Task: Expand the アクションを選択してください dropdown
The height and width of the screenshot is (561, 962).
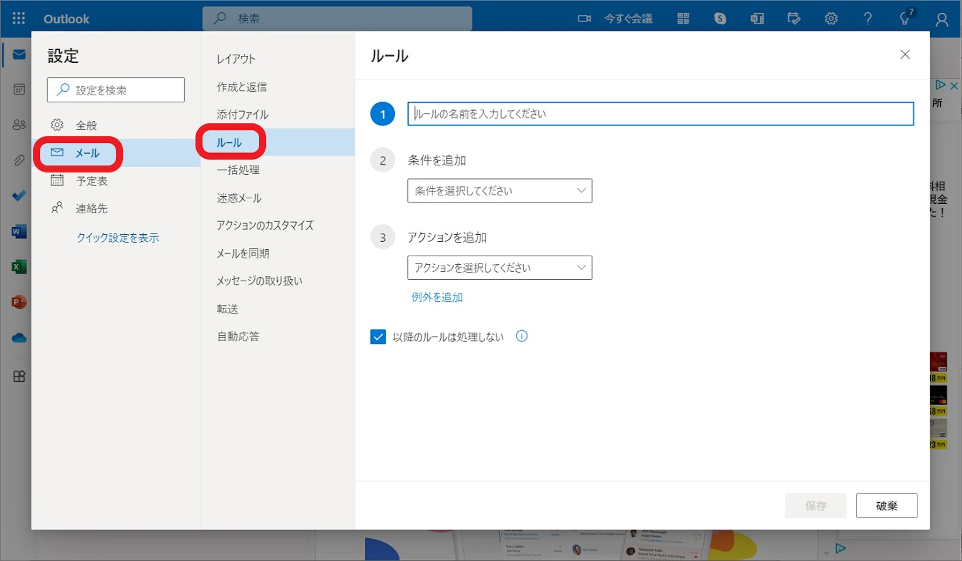Action: [499, 268]
